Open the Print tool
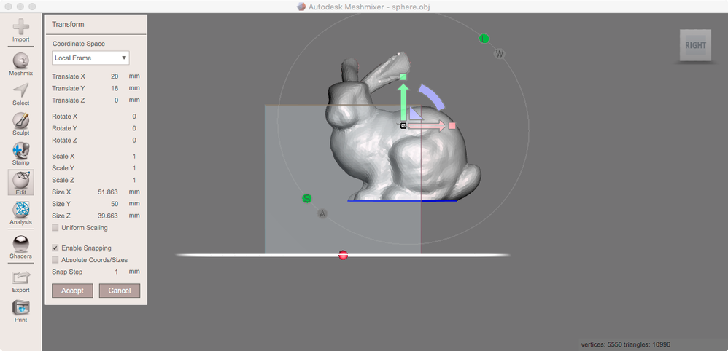The image size is (728, 351). click(x=21, y=311)
